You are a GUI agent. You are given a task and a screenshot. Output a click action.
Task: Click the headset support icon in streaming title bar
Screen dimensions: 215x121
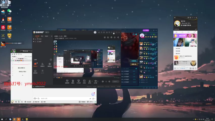pos(99,32)
